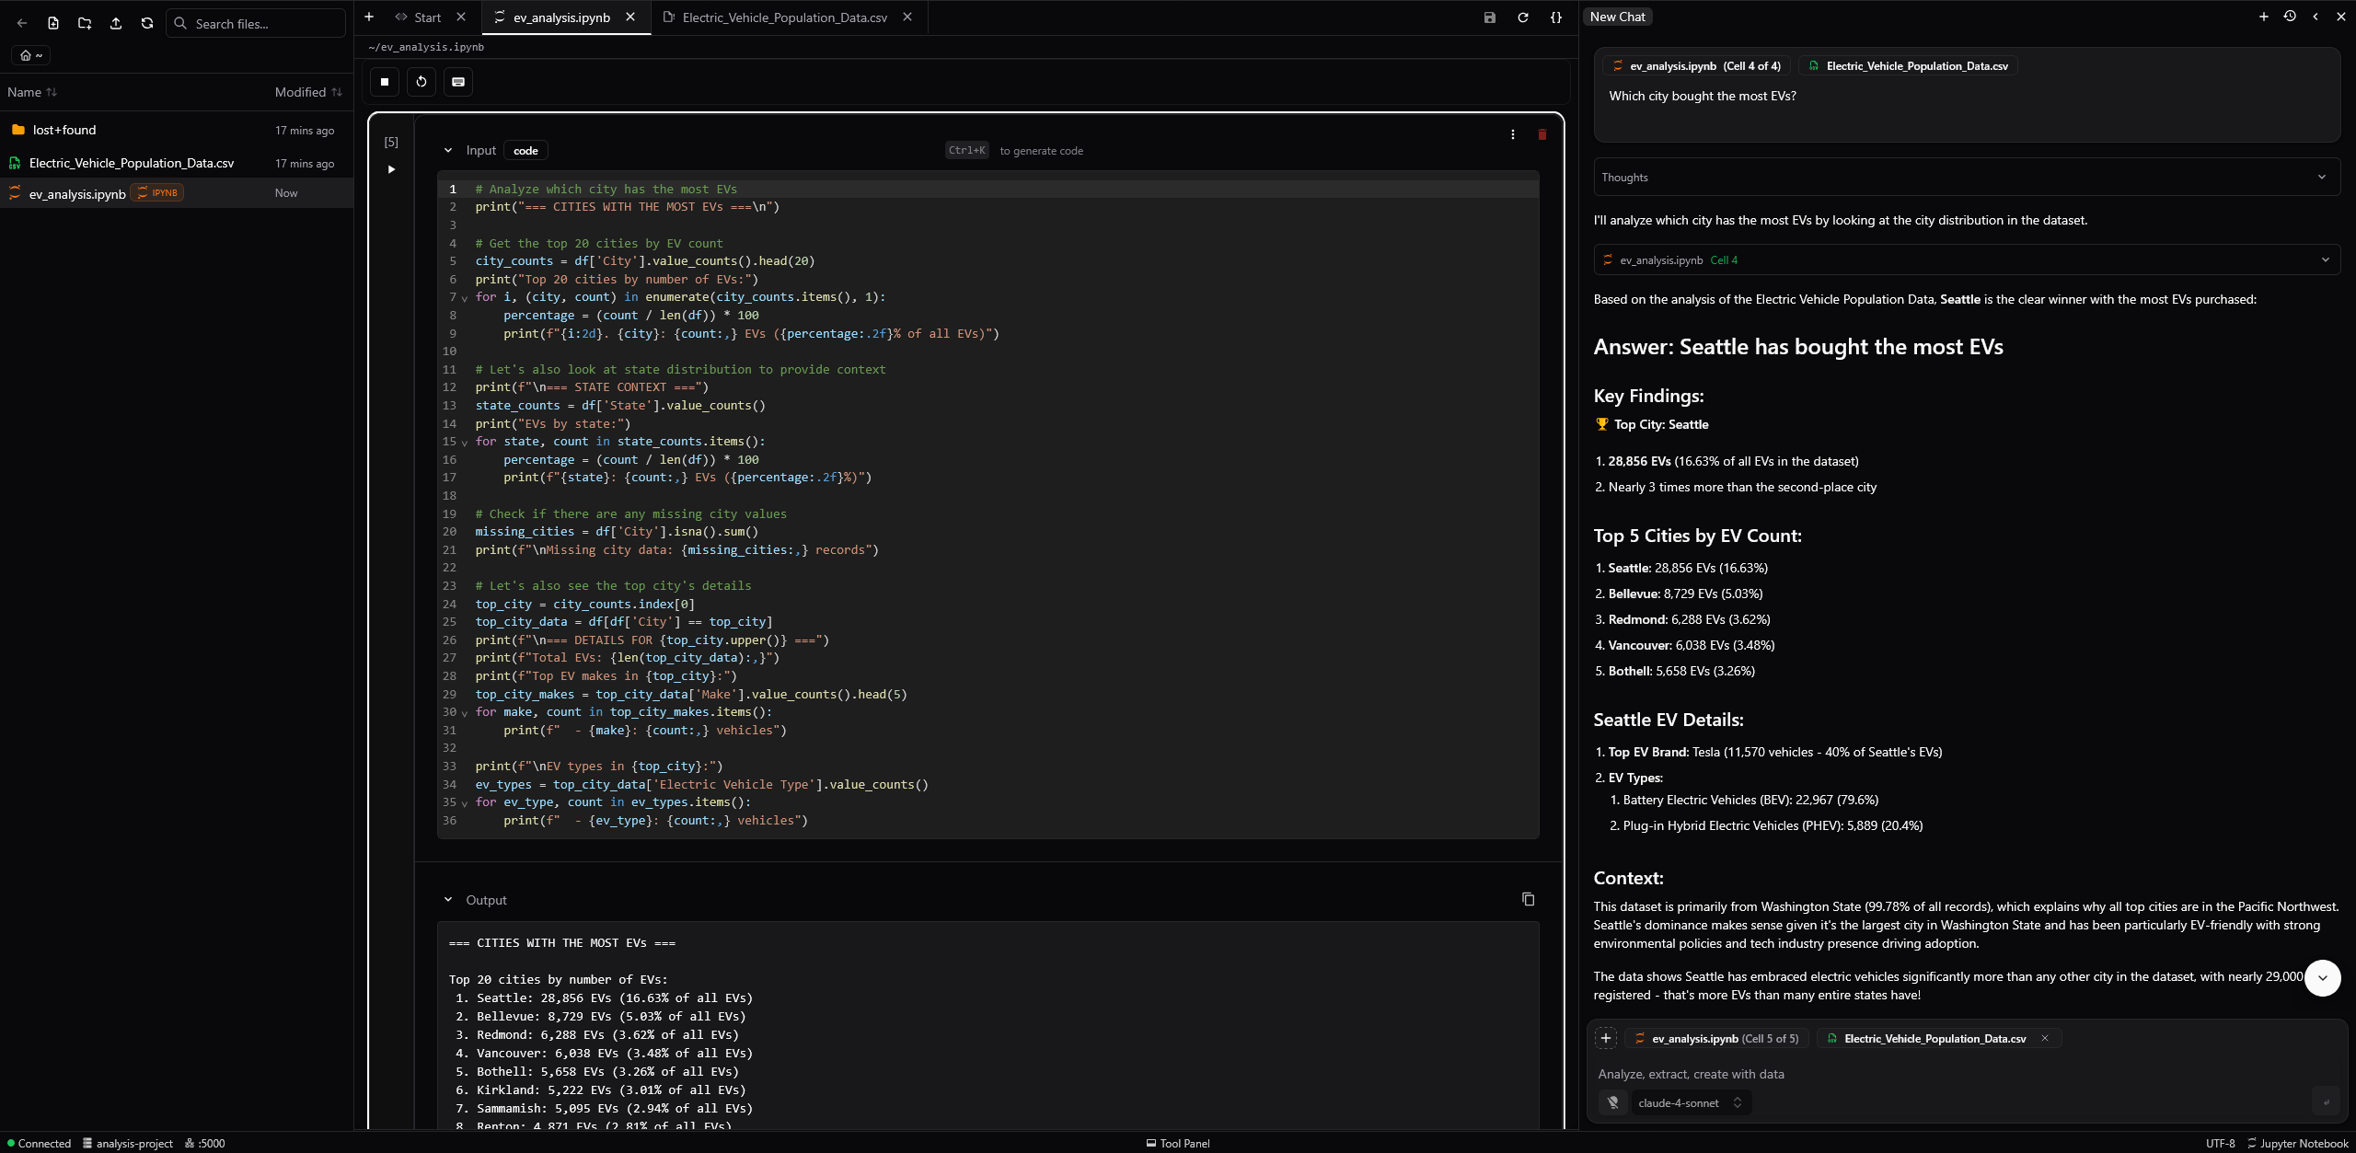Open the cell three-dot options menu
Screen dimensions: 2356x1153
click(x=1513, y=135)
